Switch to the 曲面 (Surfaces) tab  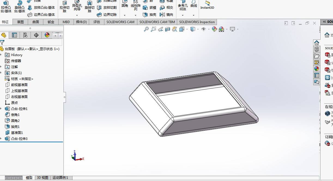tap(36, 22)
